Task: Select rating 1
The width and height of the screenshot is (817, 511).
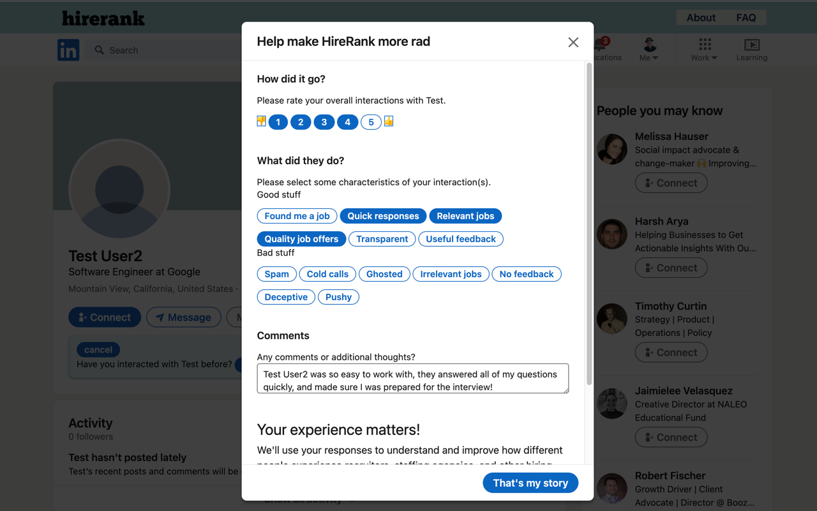Action: click(x=278, y=122)
